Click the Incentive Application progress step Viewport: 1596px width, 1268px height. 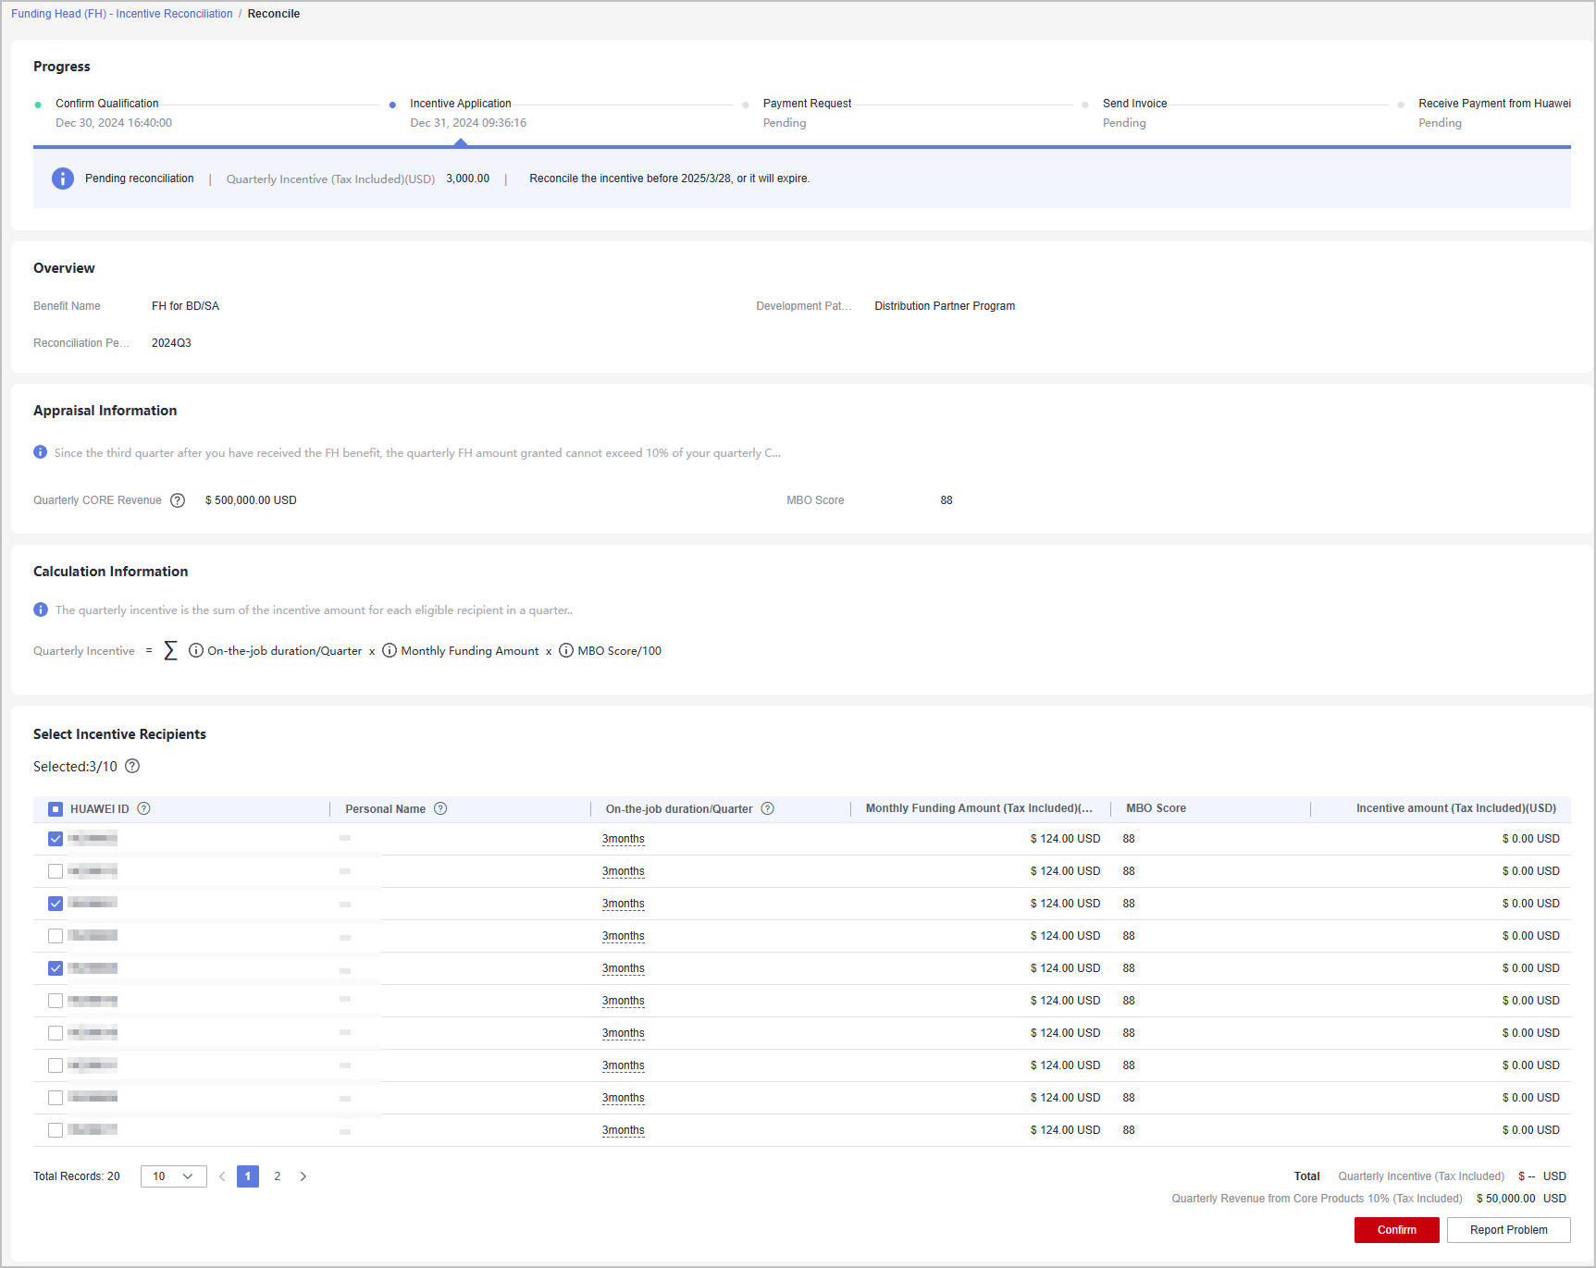coord(460,104)
